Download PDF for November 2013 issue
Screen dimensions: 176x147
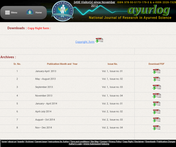pyautogui.click(x=156, y=96)
